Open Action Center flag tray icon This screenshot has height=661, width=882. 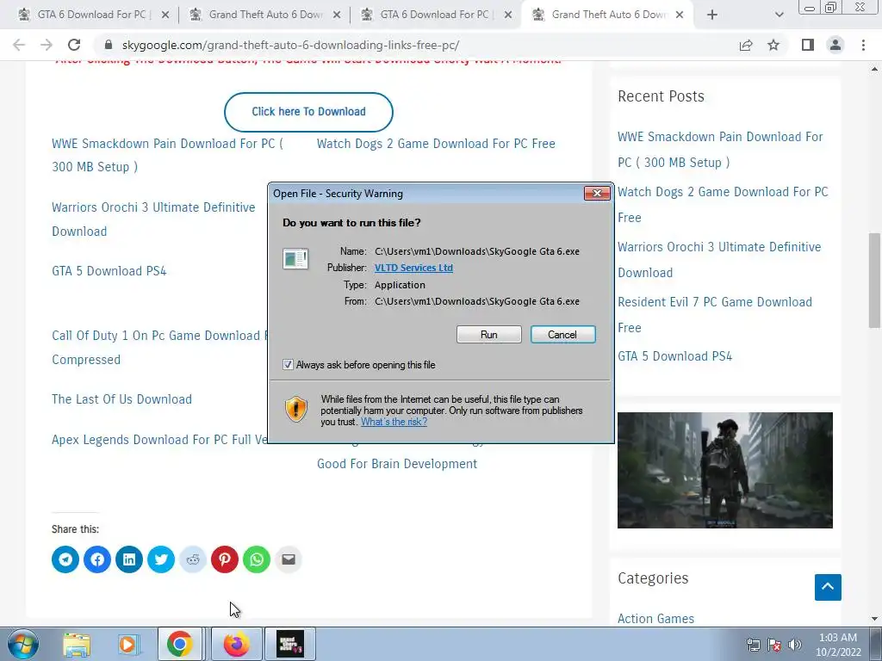(774, 645)
